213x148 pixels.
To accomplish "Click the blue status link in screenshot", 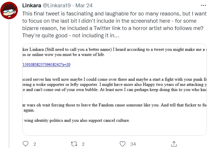I will pos(46,64).
